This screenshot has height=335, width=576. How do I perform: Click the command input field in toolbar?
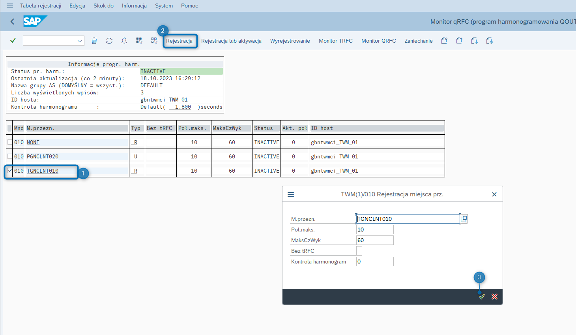(x=50, y=41)
